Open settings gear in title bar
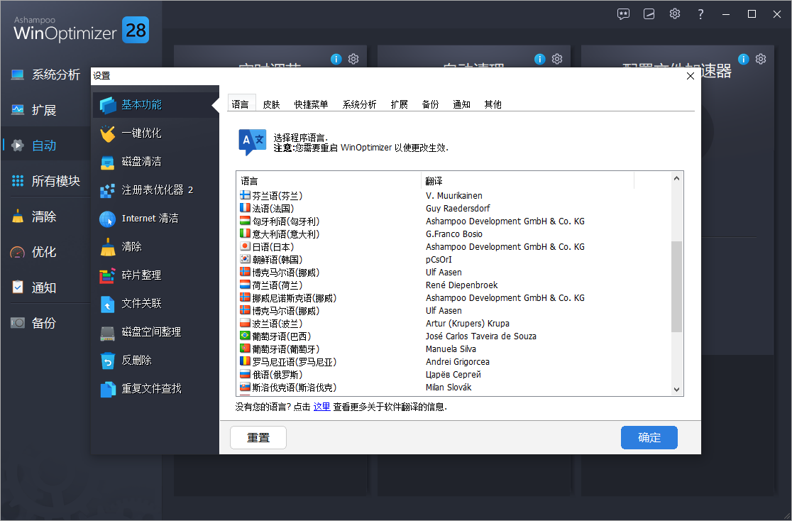Image resolution: width=792 pixels, height=521 pixels. (x=675, y=13)
